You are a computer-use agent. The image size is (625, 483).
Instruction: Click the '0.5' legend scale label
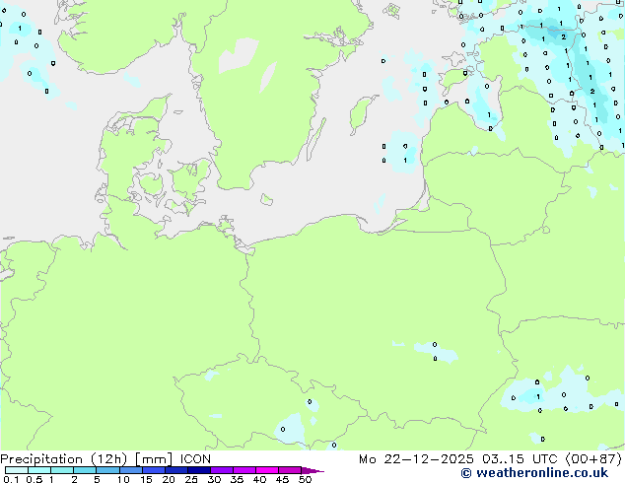click(x=35, y=479)
